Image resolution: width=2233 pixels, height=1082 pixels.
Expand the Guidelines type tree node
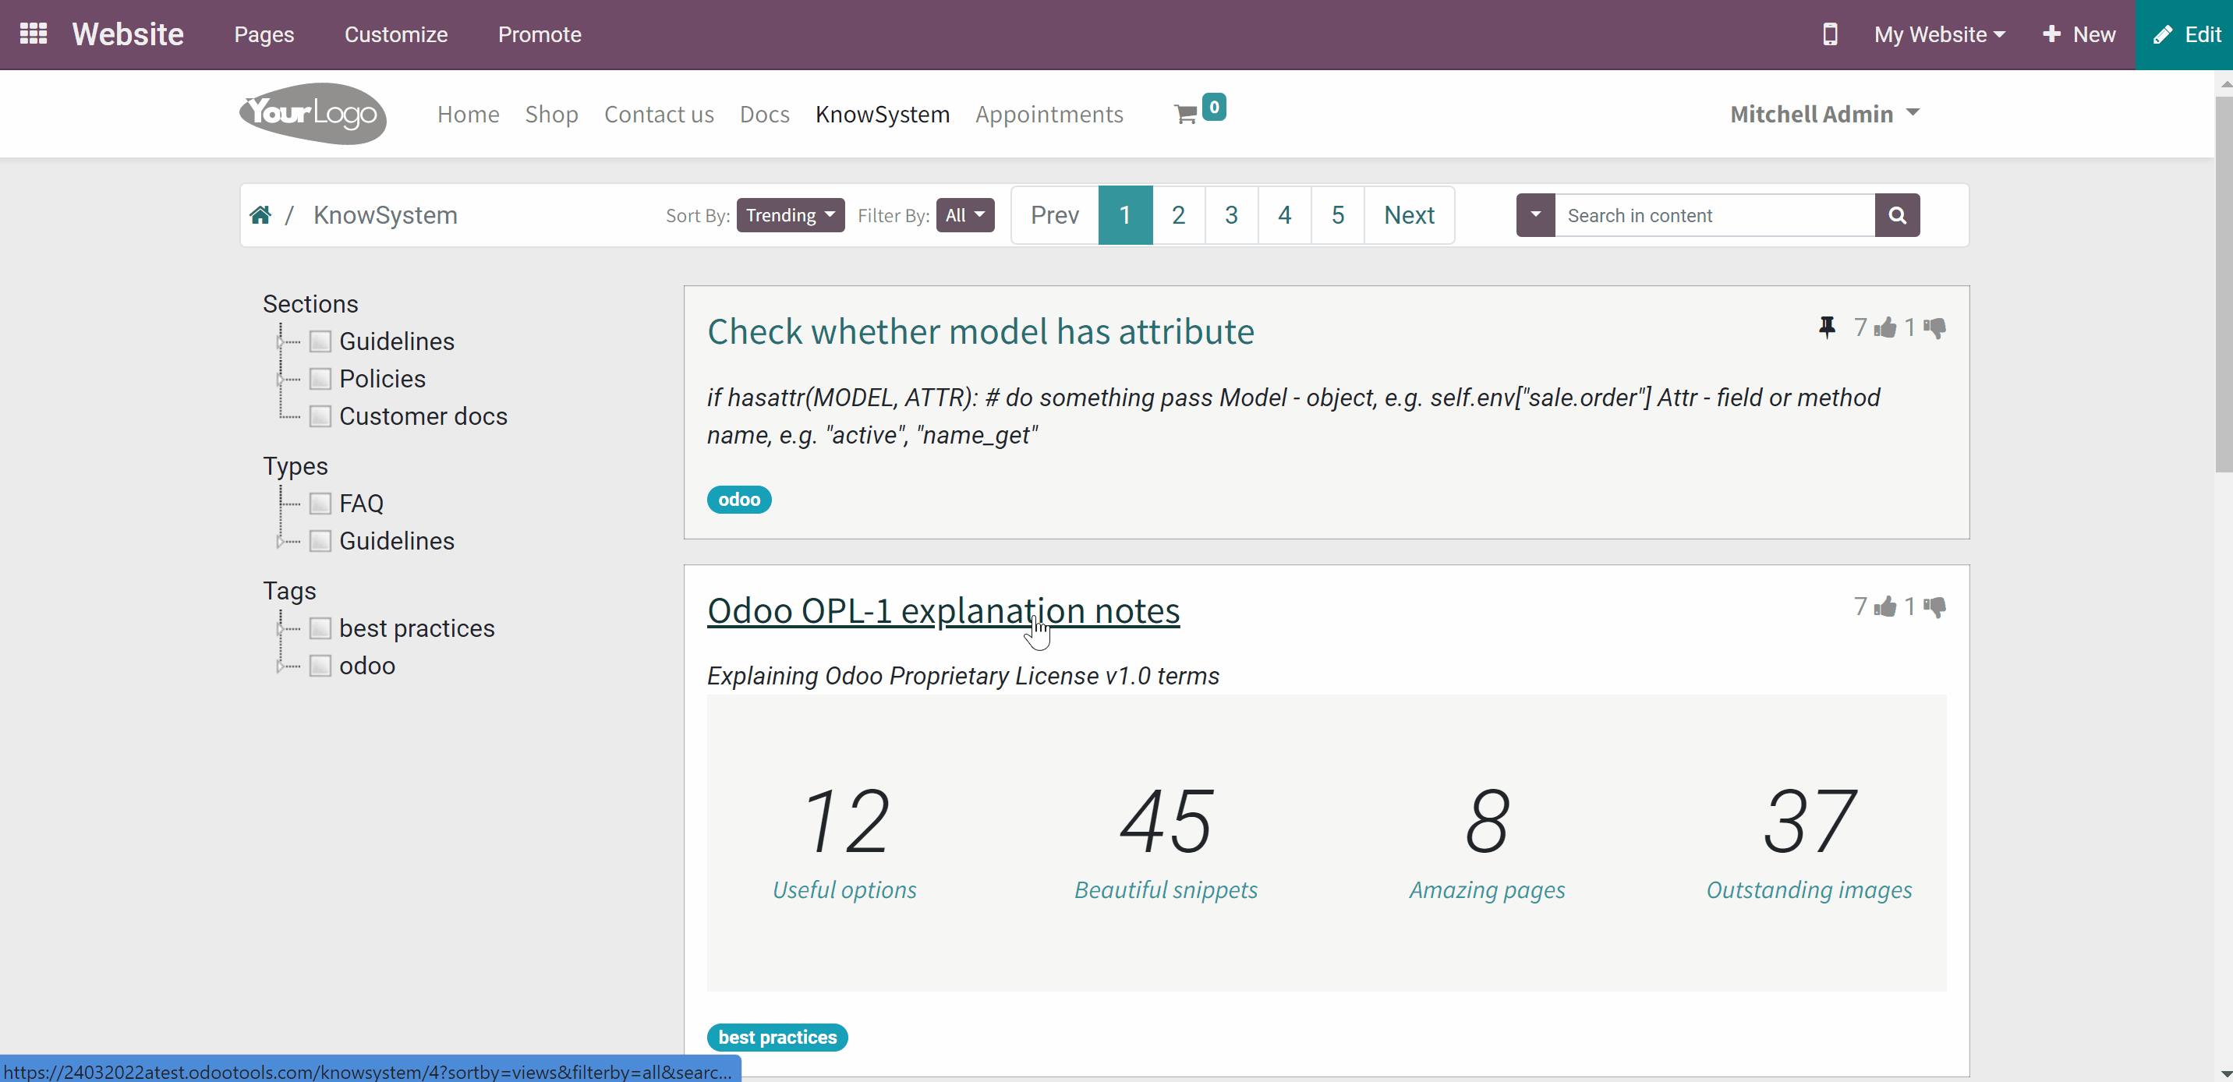click(280, 541)
